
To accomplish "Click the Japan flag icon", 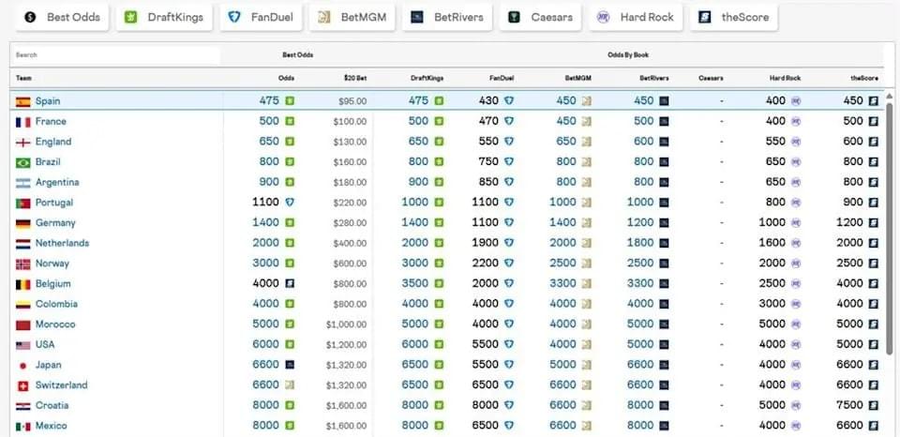I will click(22, 366).
